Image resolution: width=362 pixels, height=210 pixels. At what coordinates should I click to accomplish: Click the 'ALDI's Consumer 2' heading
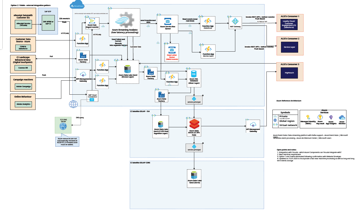pyautogui.click(x=290, y=39)
